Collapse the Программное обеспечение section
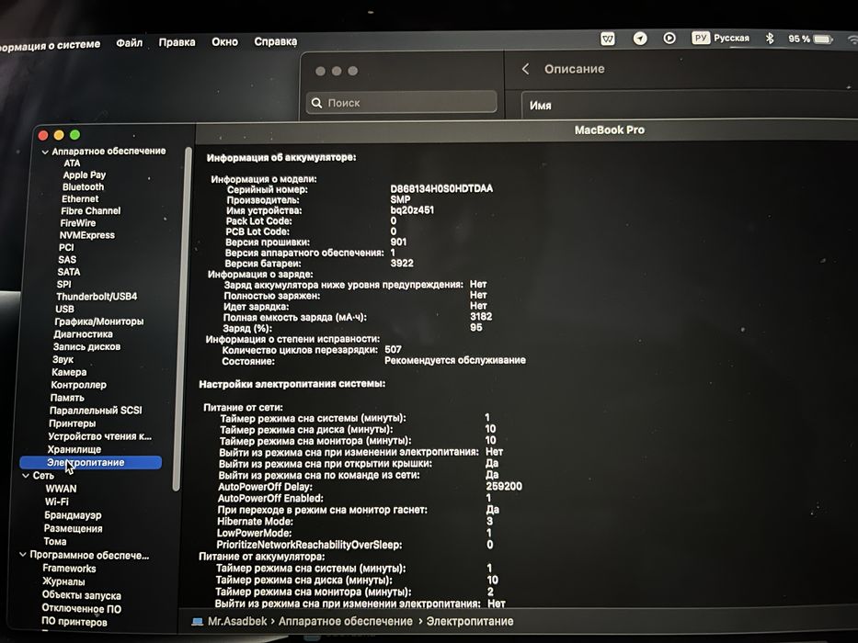 tap(22, 555)
